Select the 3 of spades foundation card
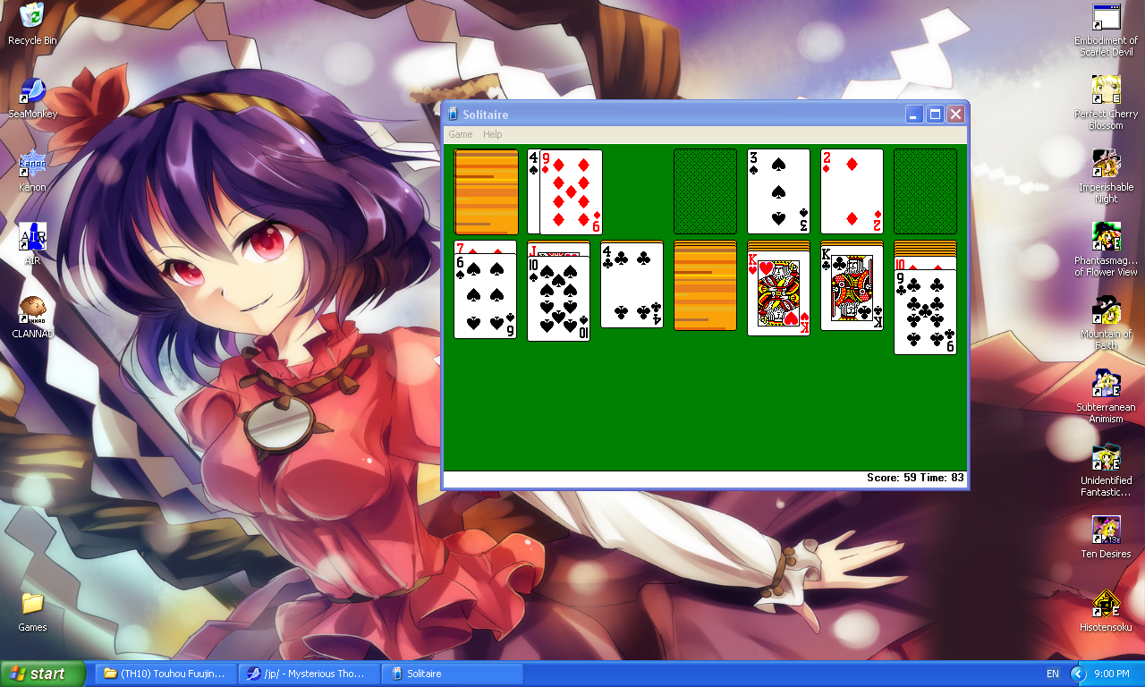This screenshot has width=1145, height=687. pyautogui.click(x=778, y=191)
